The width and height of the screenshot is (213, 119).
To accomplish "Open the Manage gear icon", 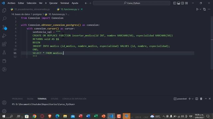I will click(x=4, y=111).
